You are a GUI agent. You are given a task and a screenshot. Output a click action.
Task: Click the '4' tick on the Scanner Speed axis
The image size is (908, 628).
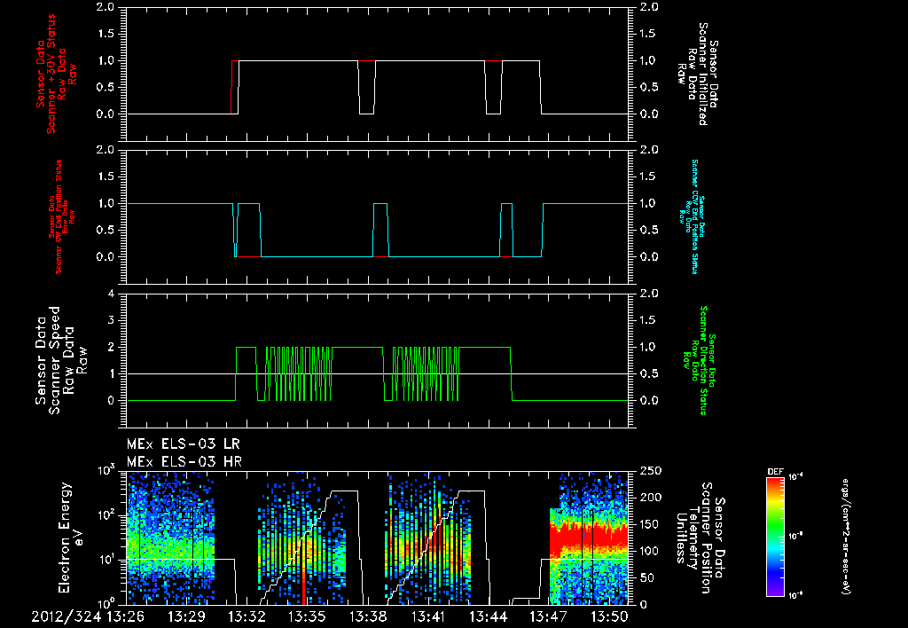point(111,293)
